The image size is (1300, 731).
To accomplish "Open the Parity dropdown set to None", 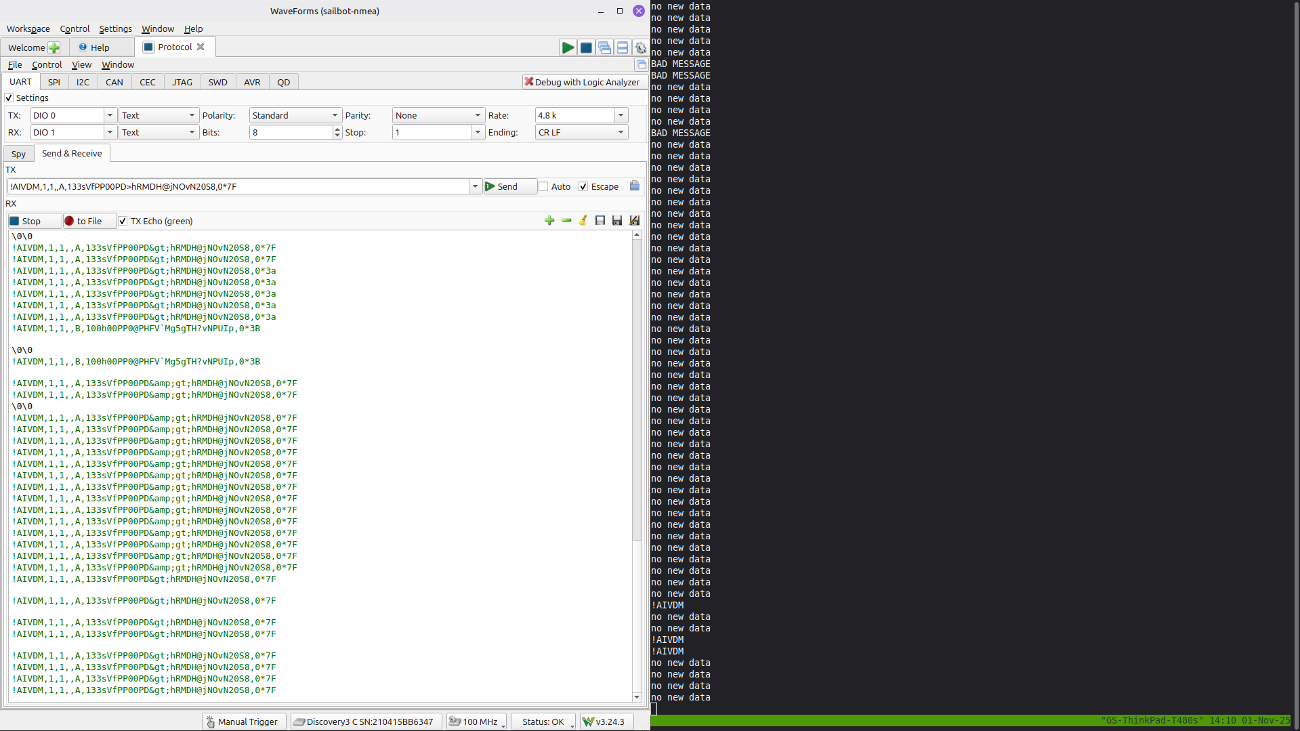I will pos(438,115).
